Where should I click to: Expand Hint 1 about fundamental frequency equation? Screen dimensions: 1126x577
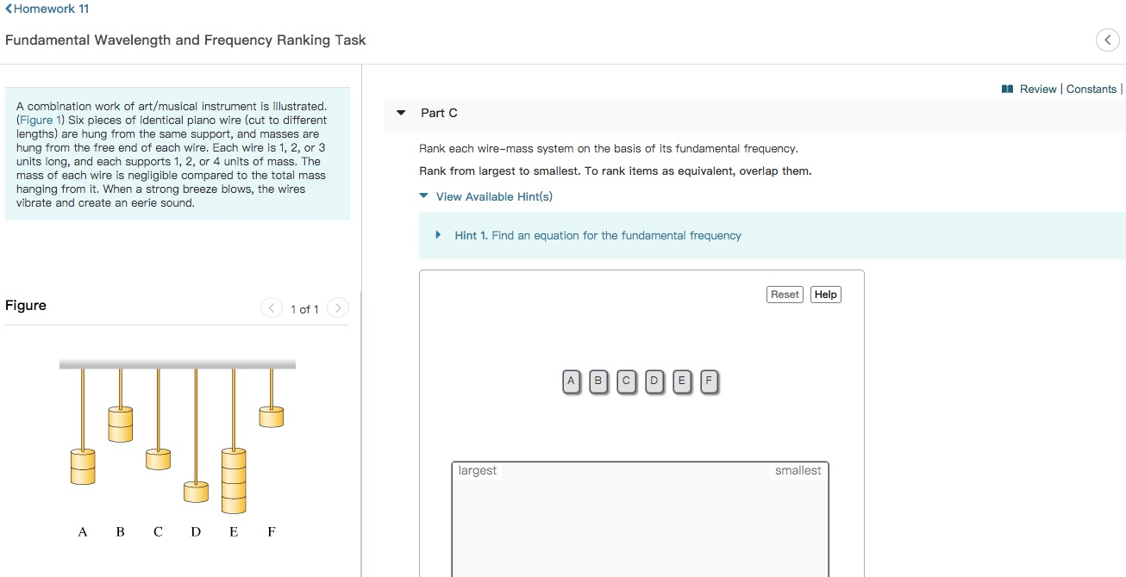tap(437, 234)
